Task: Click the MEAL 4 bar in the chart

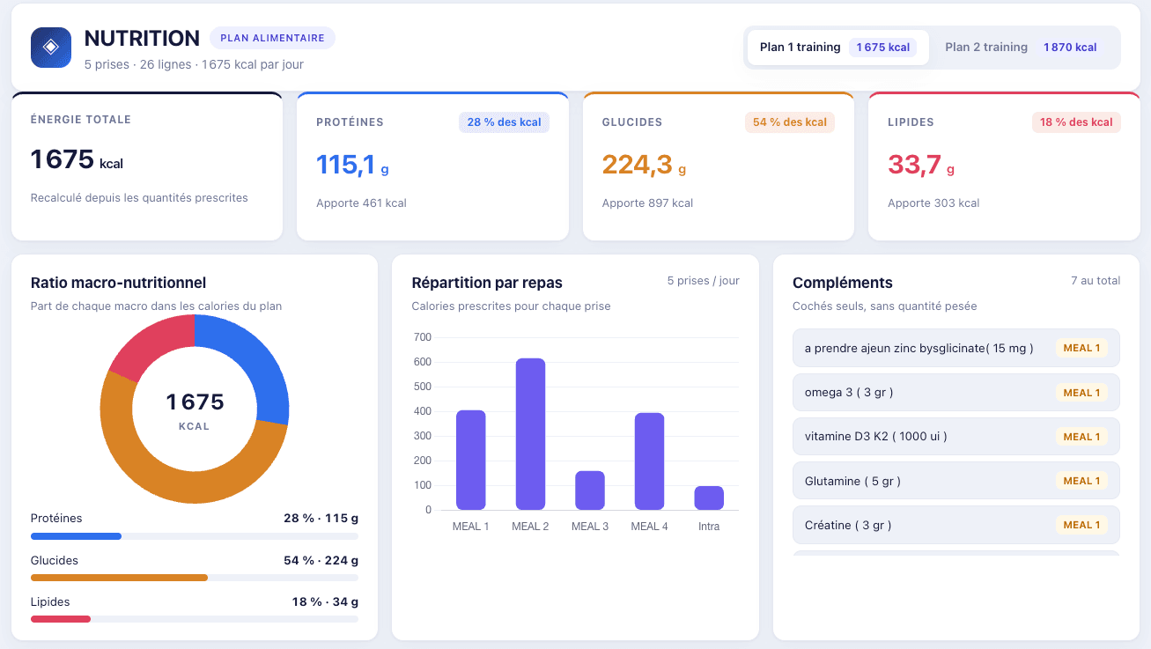Action: point(649,461)
